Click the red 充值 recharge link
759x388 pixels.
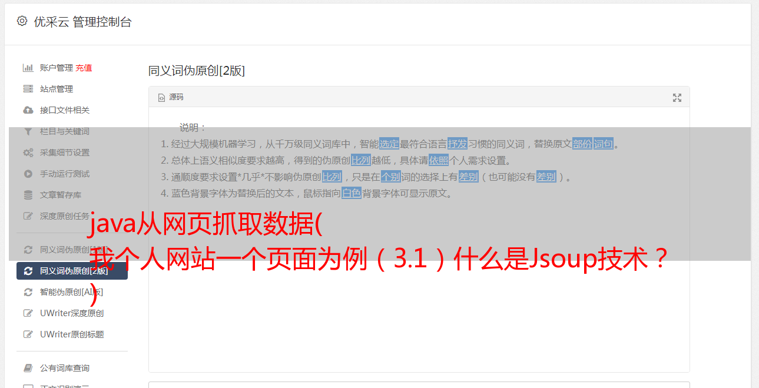tap(84, 68)
